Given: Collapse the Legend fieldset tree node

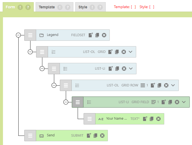Looking at the screenshot, I should coord(18,35).
